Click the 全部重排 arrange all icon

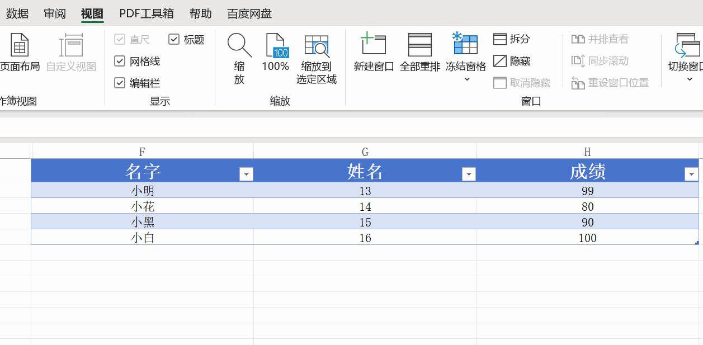[x=420, y=45]
